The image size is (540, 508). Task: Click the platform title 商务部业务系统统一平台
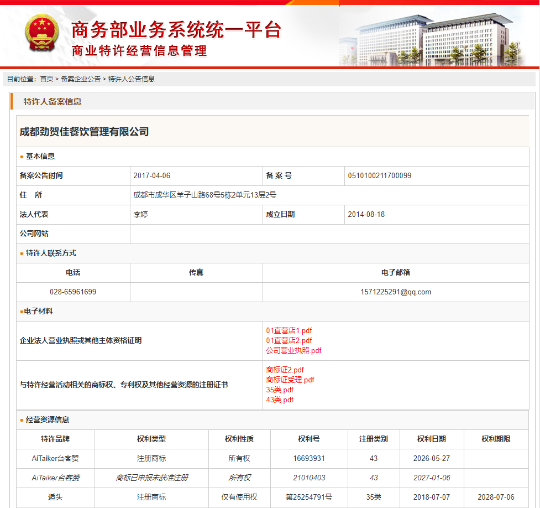(176, 30)
